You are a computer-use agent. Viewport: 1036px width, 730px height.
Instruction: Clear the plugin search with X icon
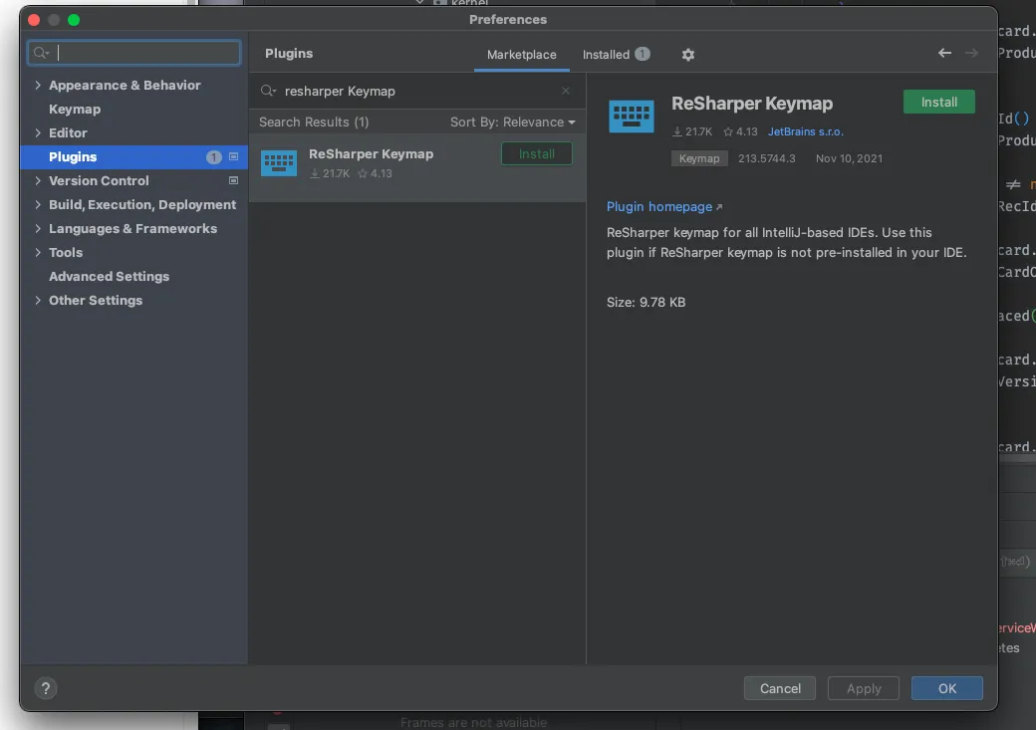click(566, 91)
